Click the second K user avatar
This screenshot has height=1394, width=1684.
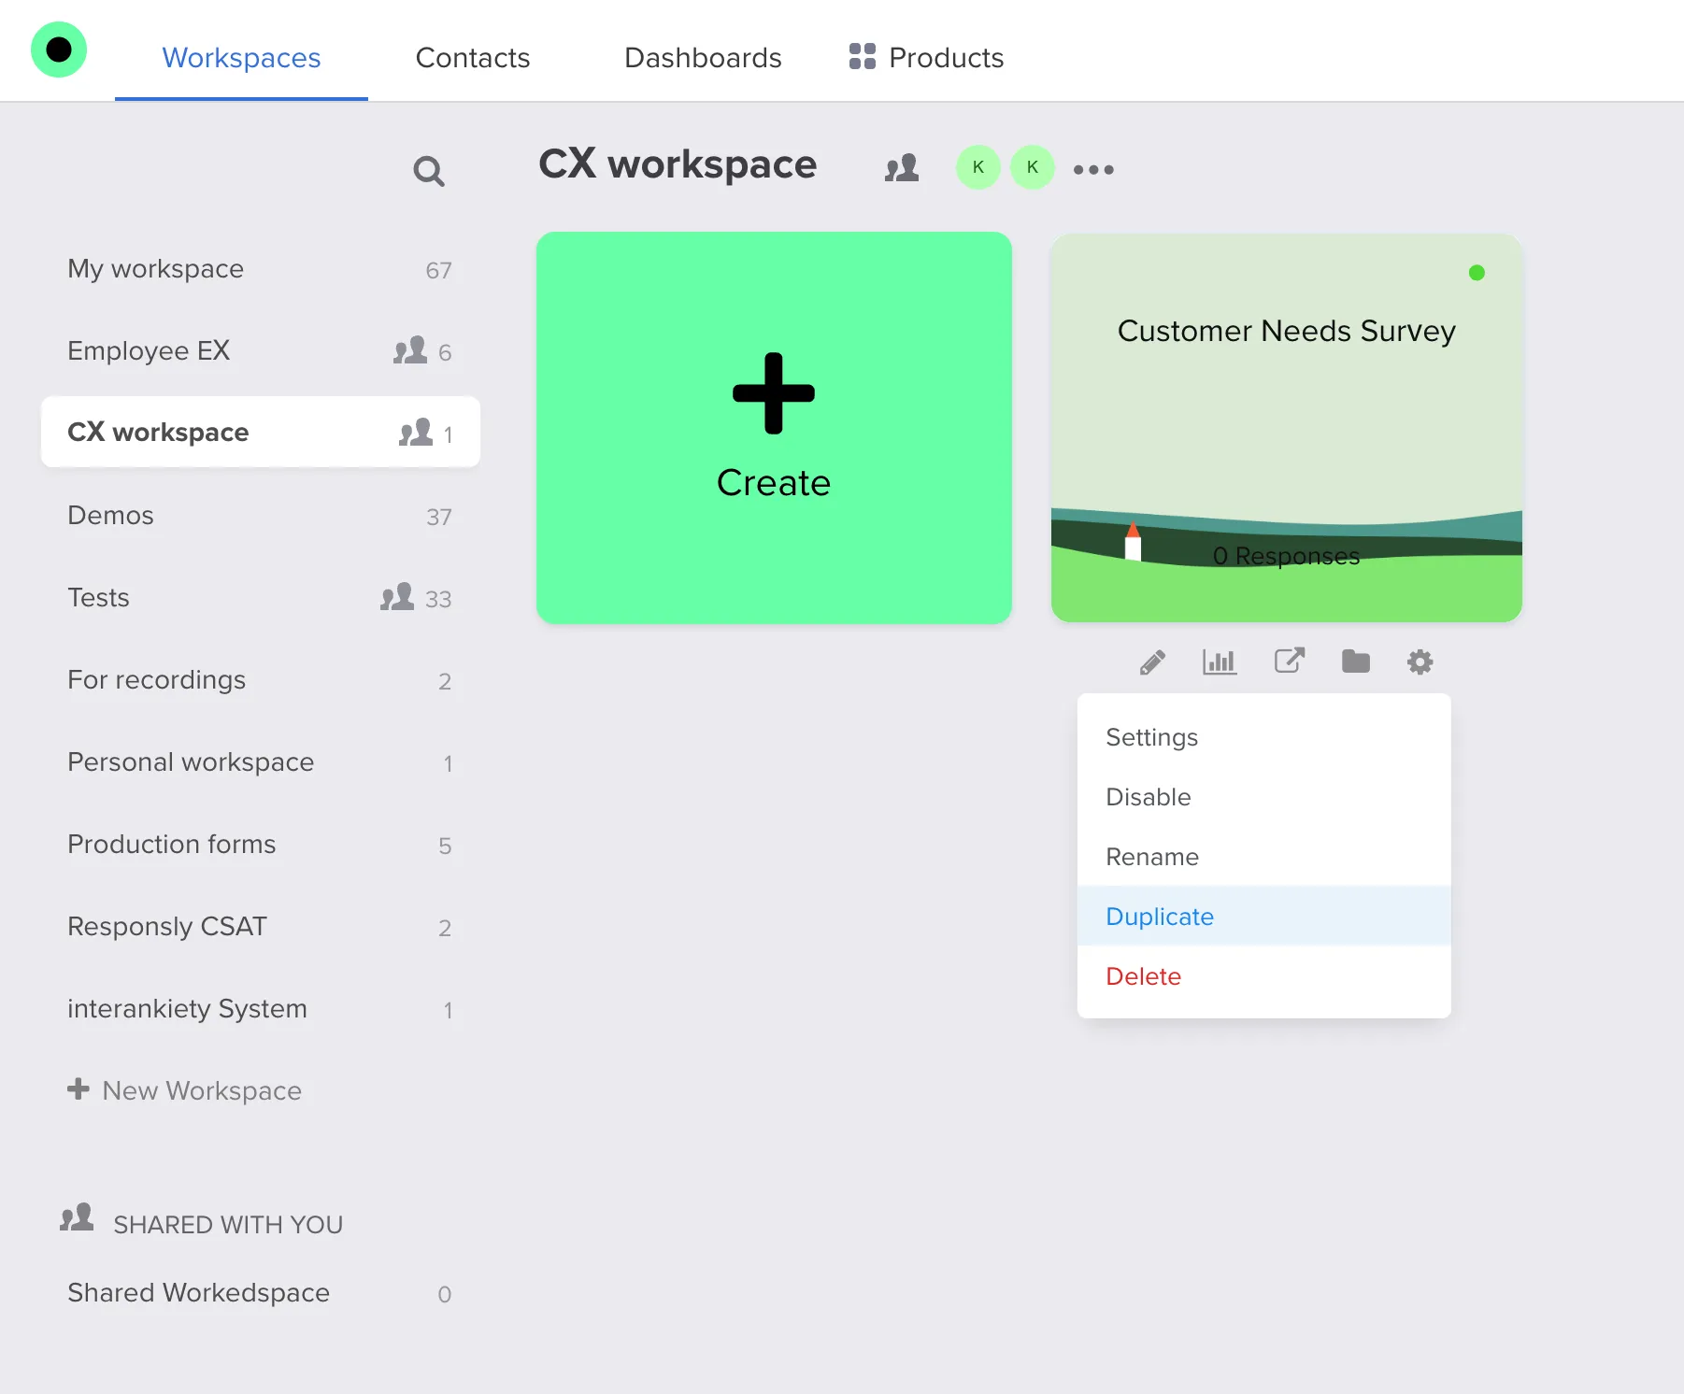coord(1033,167)
